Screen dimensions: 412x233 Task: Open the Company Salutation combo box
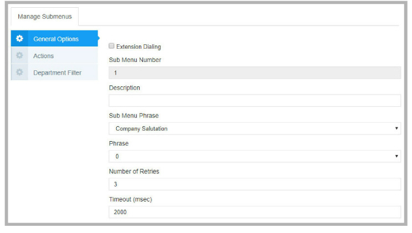255,128
